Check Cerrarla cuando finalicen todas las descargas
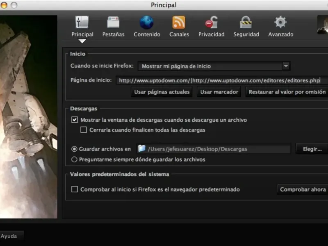Viewport: 328px width, 246px height. pyautogui.click(x=84, y=130)
